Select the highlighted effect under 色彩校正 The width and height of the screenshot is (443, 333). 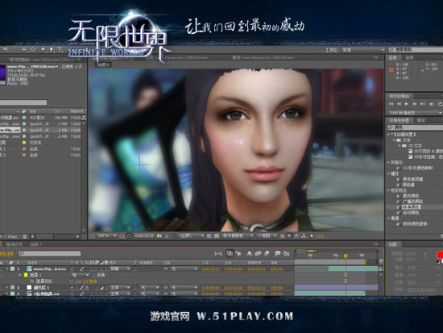coord(411,207)
